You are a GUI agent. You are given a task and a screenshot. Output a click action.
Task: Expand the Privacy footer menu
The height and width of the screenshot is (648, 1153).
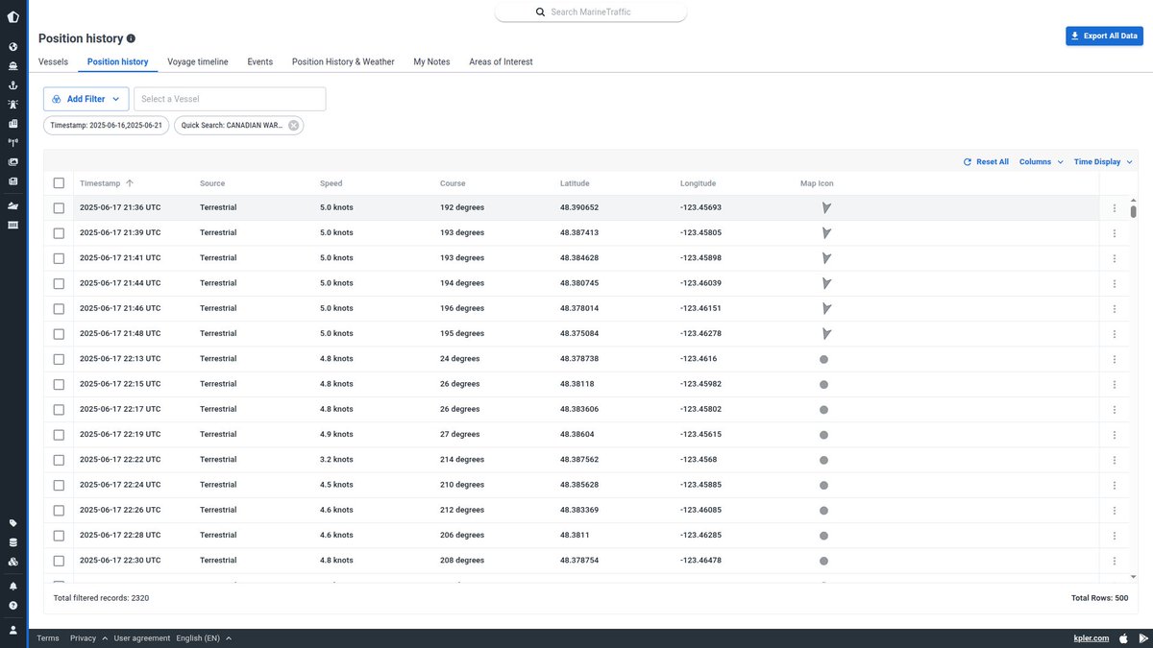click(88, 638)
